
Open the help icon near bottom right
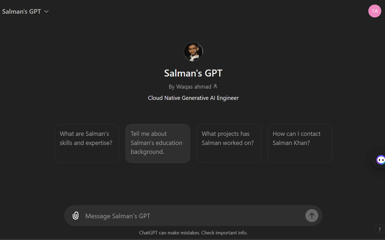pyautogui.click(x=380, y=229)
